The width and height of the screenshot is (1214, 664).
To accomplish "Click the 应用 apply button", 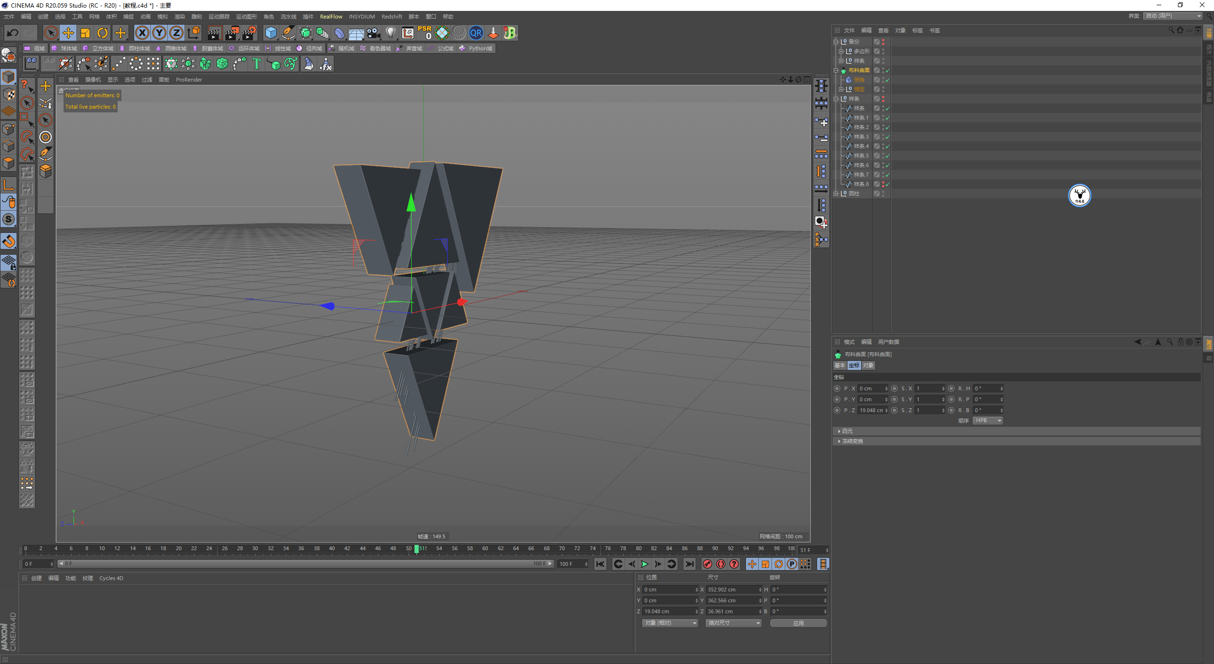I will pos(798,623).
